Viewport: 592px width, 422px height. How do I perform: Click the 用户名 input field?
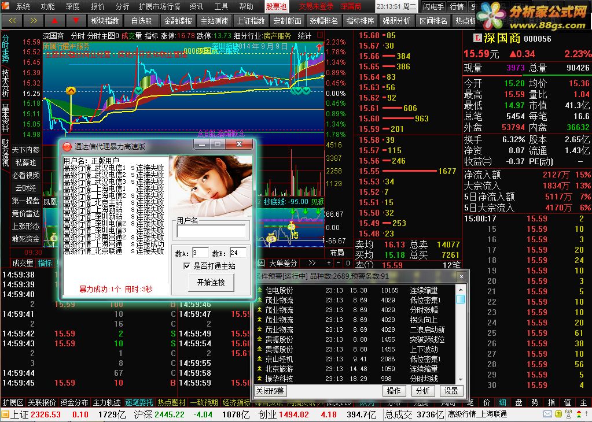pos(211,231)
